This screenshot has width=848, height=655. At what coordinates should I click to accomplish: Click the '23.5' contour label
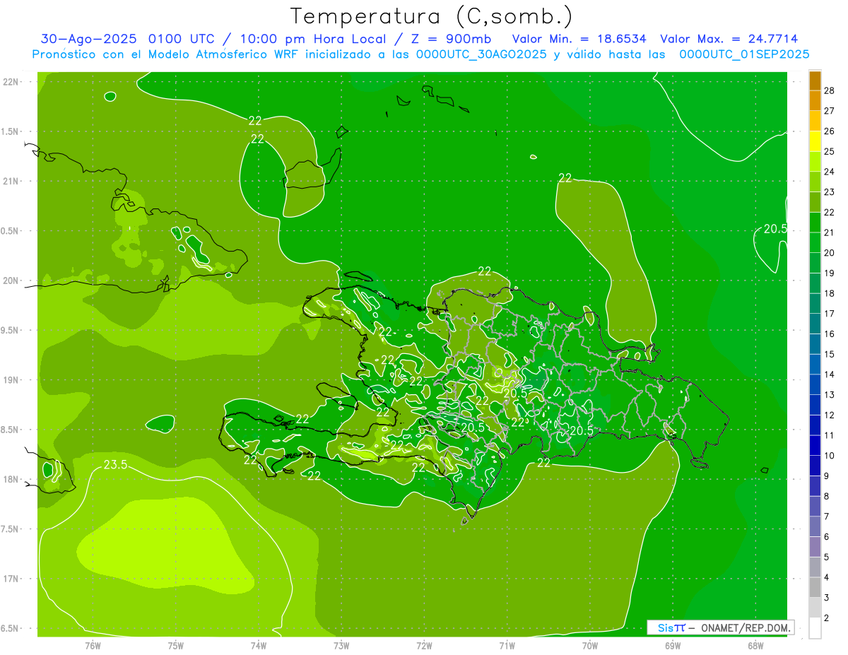114,464
